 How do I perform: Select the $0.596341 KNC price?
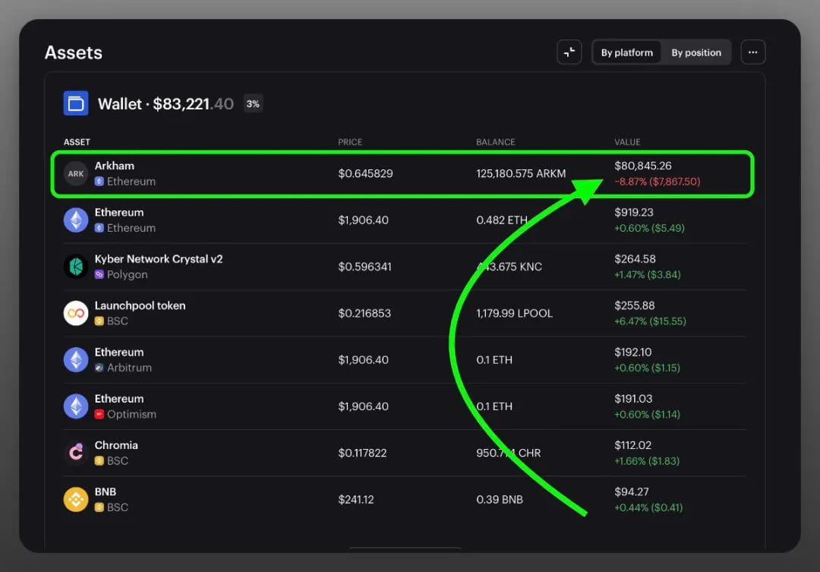(x=364, y=267)
